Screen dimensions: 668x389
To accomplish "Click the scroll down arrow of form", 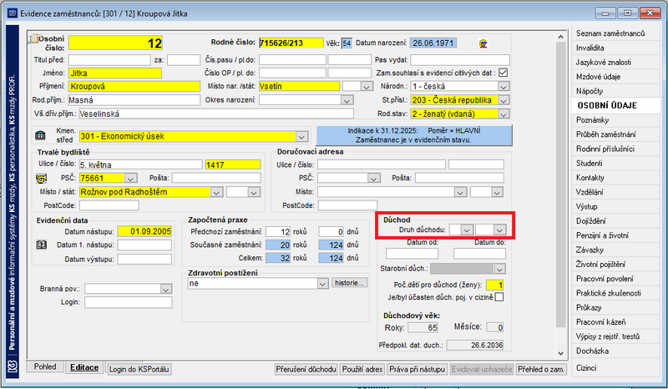I will (x=560, y=353).
